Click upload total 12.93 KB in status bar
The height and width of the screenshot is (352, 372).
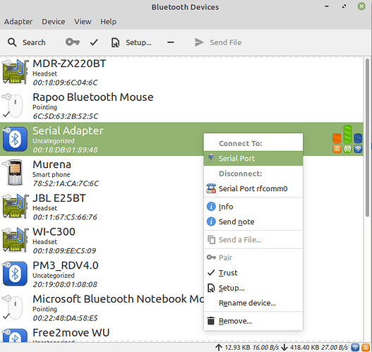pos(237,348)
